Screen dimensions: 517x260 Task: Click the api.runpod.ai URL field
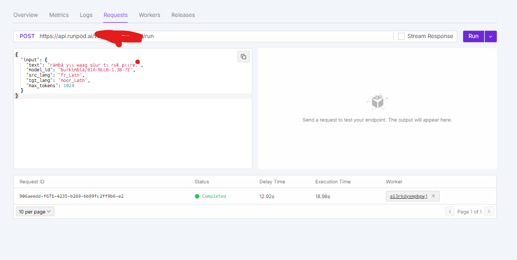212,36
